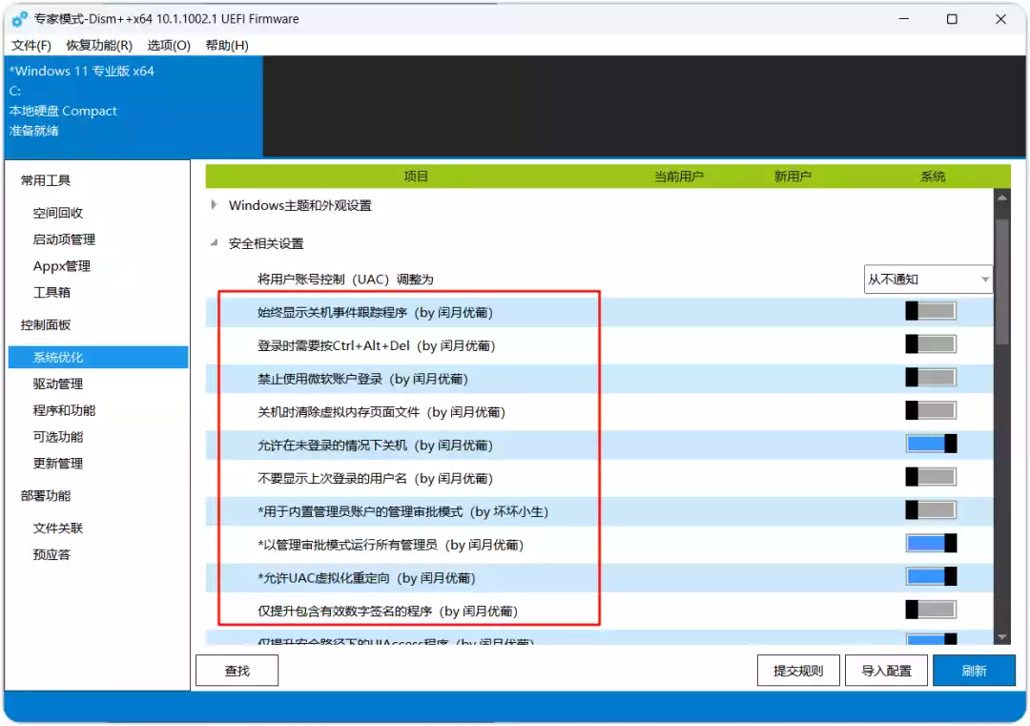This screenshot has width=1030, height=726.
Task: Toggle 始终显示关机事件跟踪程序 switch
Action: pyautogui.click(x=931, y=311)
